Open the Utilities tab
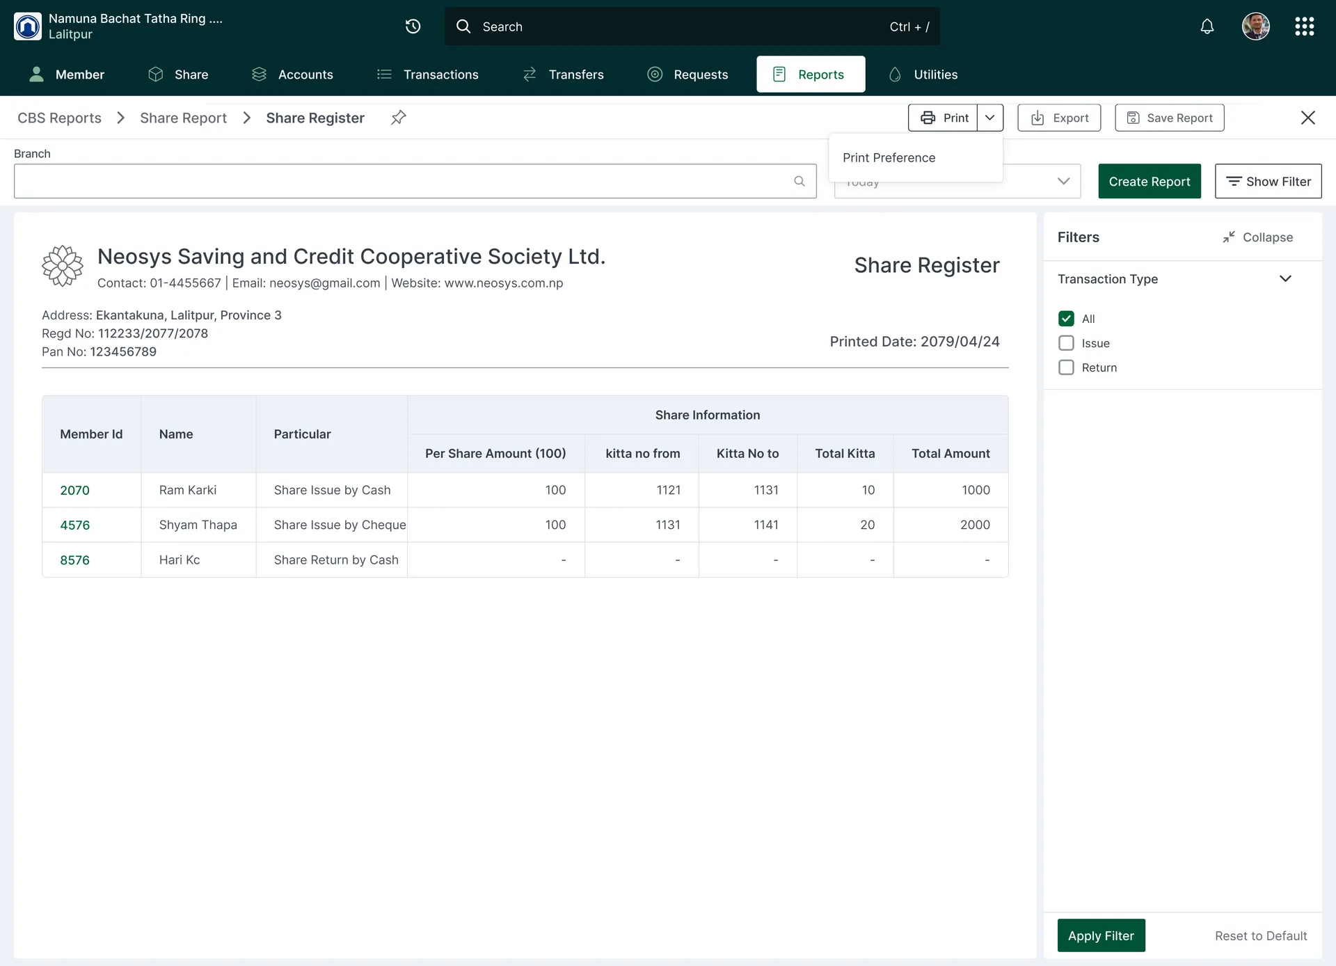This screenshot has width=1336, height=966. click(x=923, y=74)
